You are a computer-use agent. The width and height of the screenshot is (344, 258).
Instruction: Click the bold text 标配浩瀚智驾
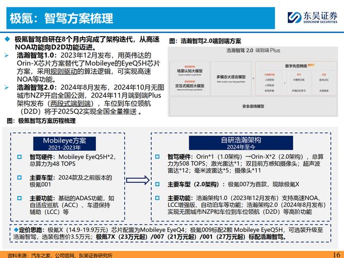pos(266,237)
